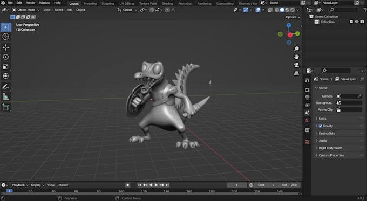Click the Blender logo menu icon
The height and width of the screenshot is (201, 367).
3,3
